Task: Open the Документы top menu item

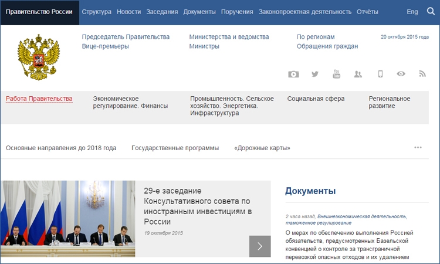Action: (x=199, y=12)
